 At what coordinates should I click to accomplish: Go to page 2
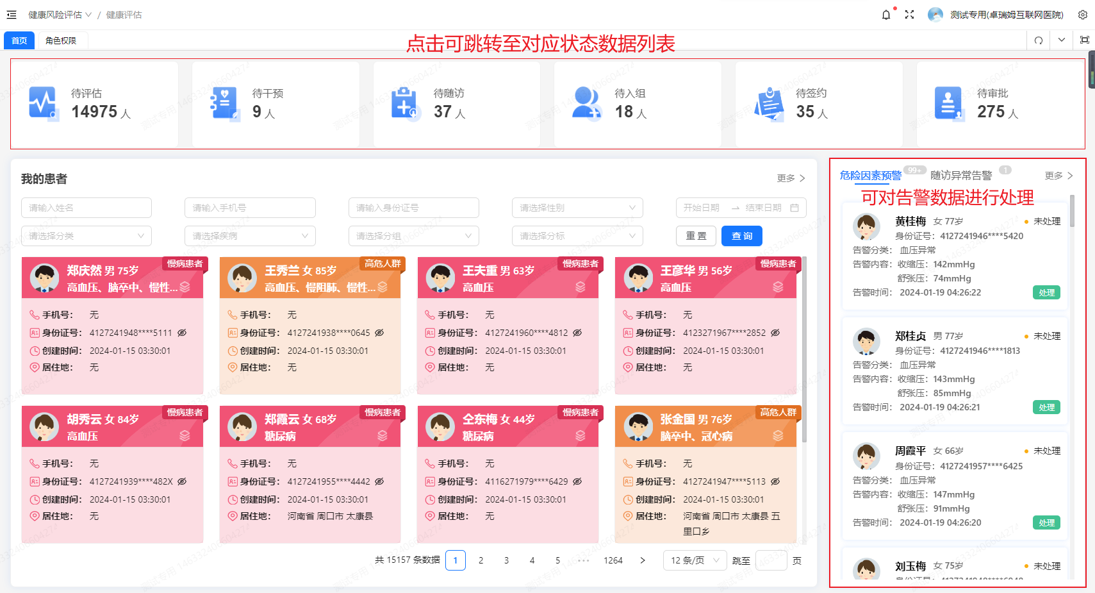[x=481, y=560]
